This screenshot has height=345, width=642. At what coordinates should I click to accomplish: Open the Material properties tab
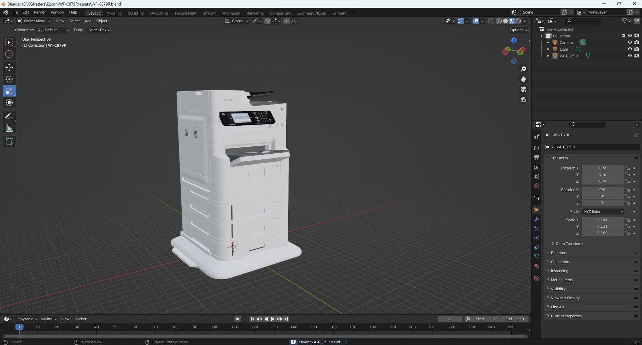click(x=537, y=266)
